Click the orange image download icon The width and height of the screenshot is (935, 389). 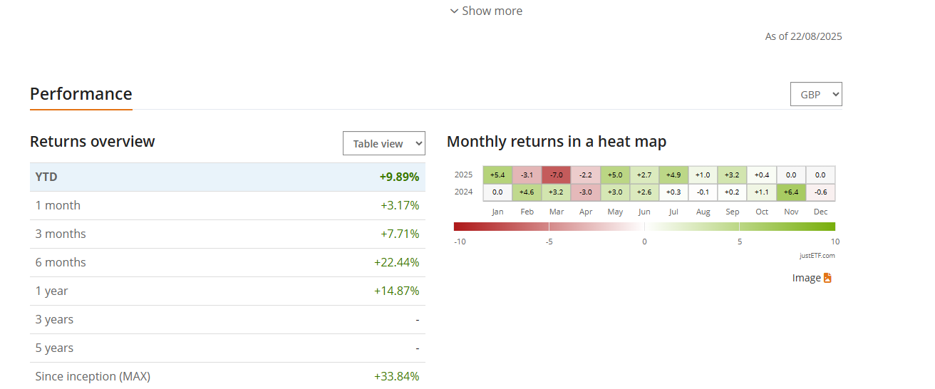pyautogui.click(x=827, y=278)
